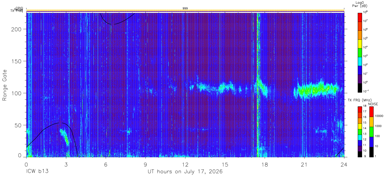Click the '10000' label on NOISE scale
The image size is (387, 178).
coord(379,116)
